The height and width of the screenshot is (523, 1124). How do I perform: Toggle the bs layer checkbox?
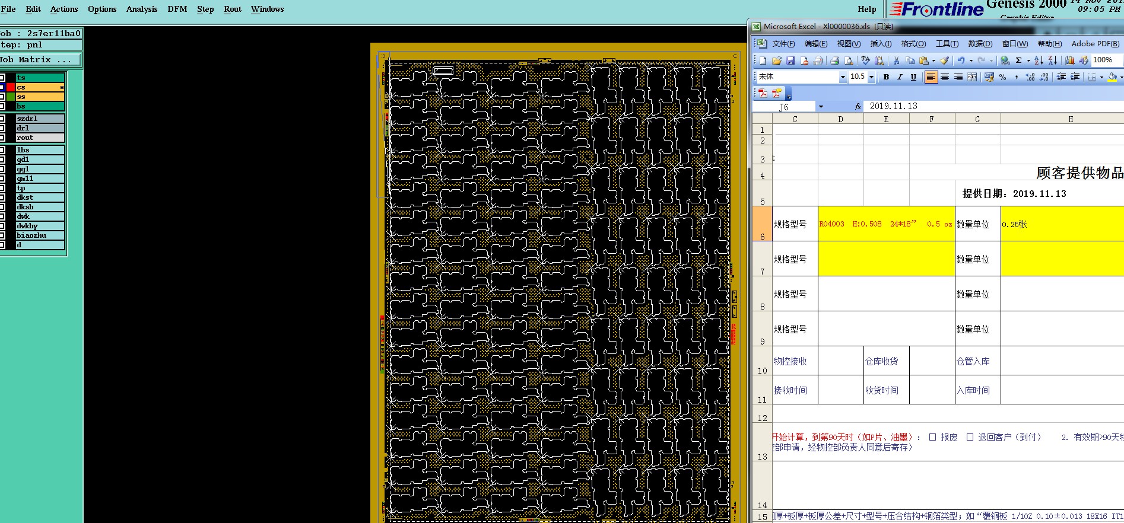tap(2, 106)
